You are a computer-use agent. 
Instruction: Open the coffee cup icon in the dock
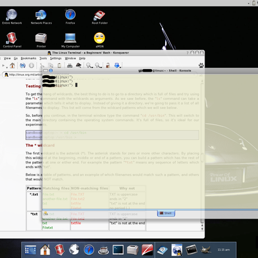pyautogui.click(x=103, y=250)
